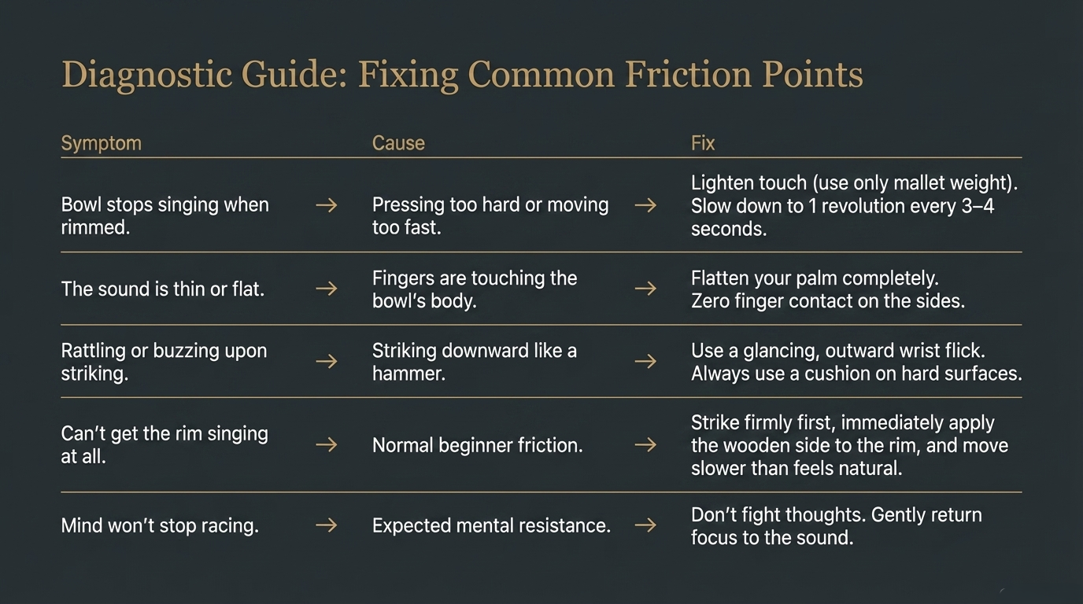Image resolution: width=1083 pixels, height=604 pixels.
Task: Click the arrow after "Expected mental resistance"
Action: click(645, 525)
